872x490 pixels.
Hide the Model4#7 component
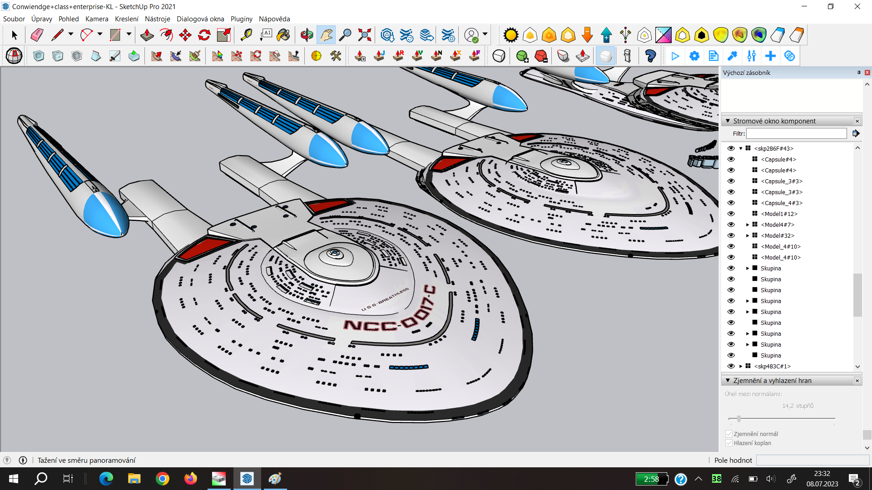(731, 225)
